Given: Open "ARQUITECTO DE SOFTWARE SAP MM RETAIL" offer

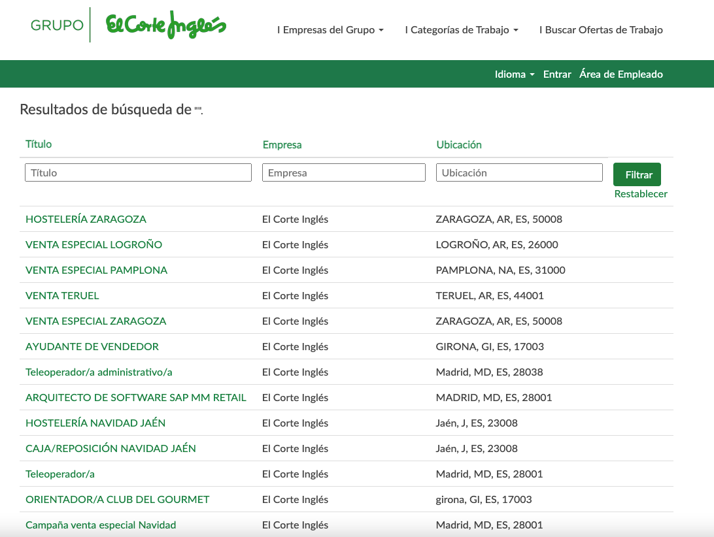Looking at the screenshot, I should [135, 397].
